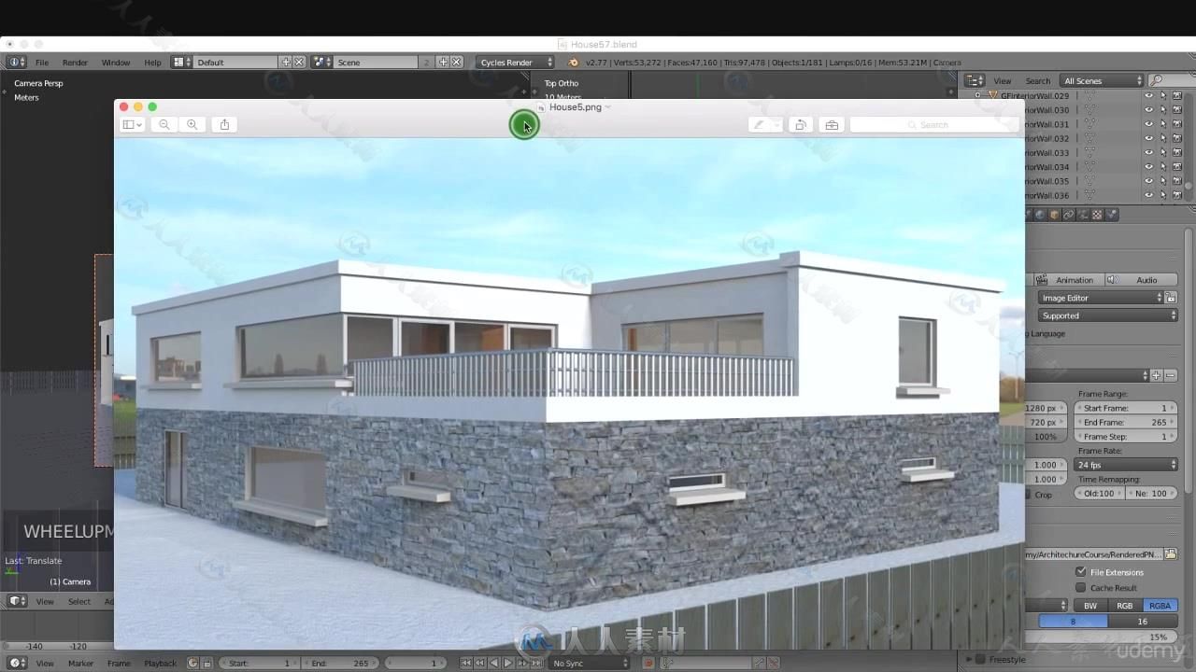Image resolution: width=1196 pixels, height=672 pixels.
Task: Click the End Frame 265 field
Action: 1126,422
